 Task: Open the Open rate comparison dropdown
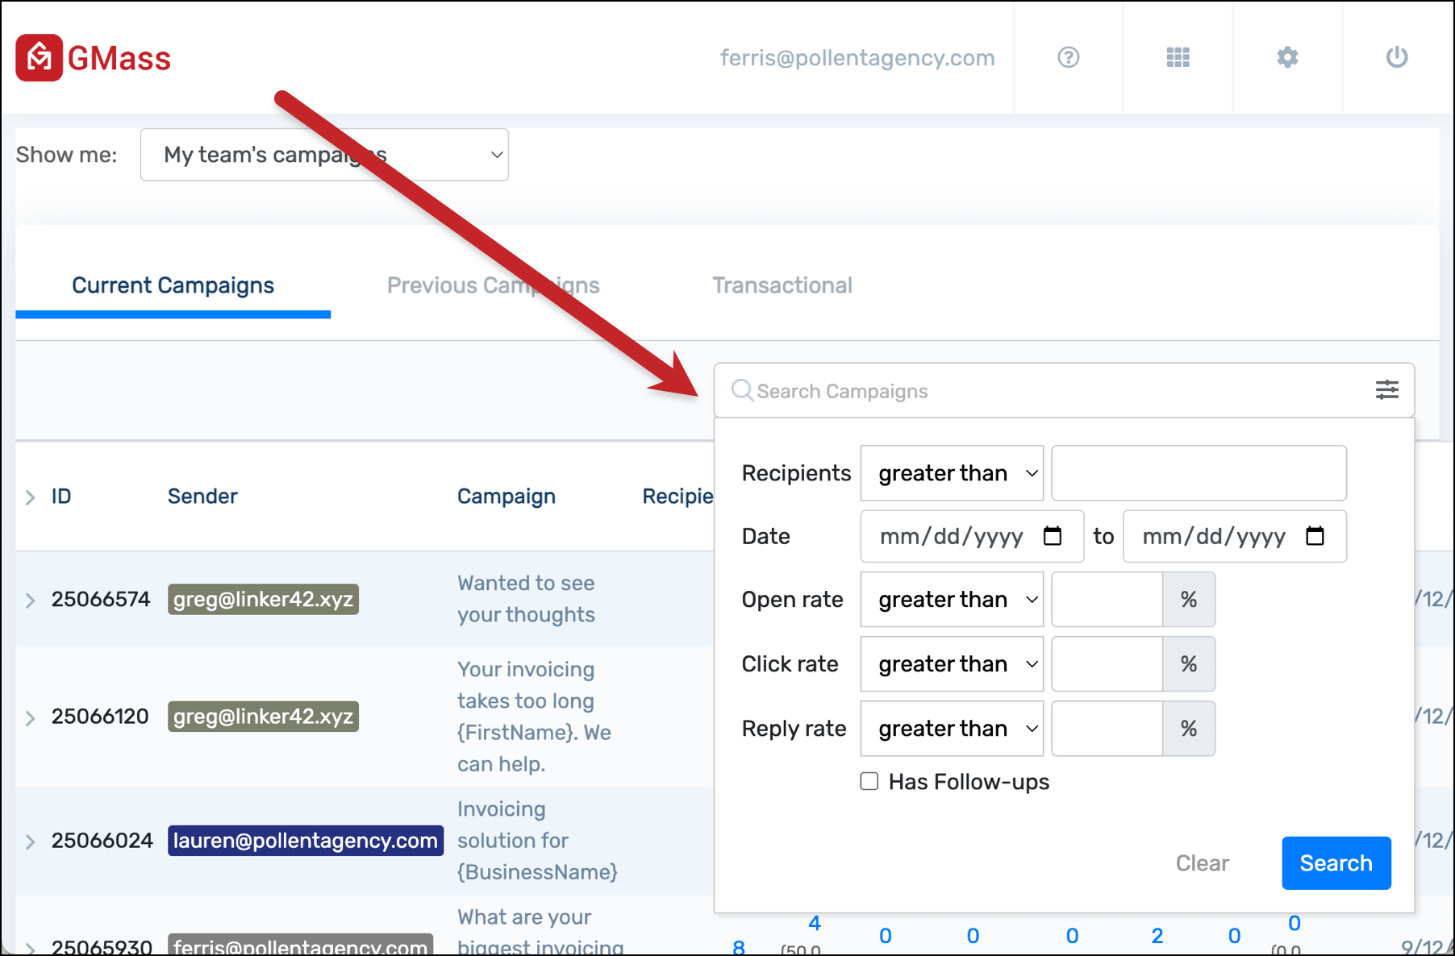952,600
